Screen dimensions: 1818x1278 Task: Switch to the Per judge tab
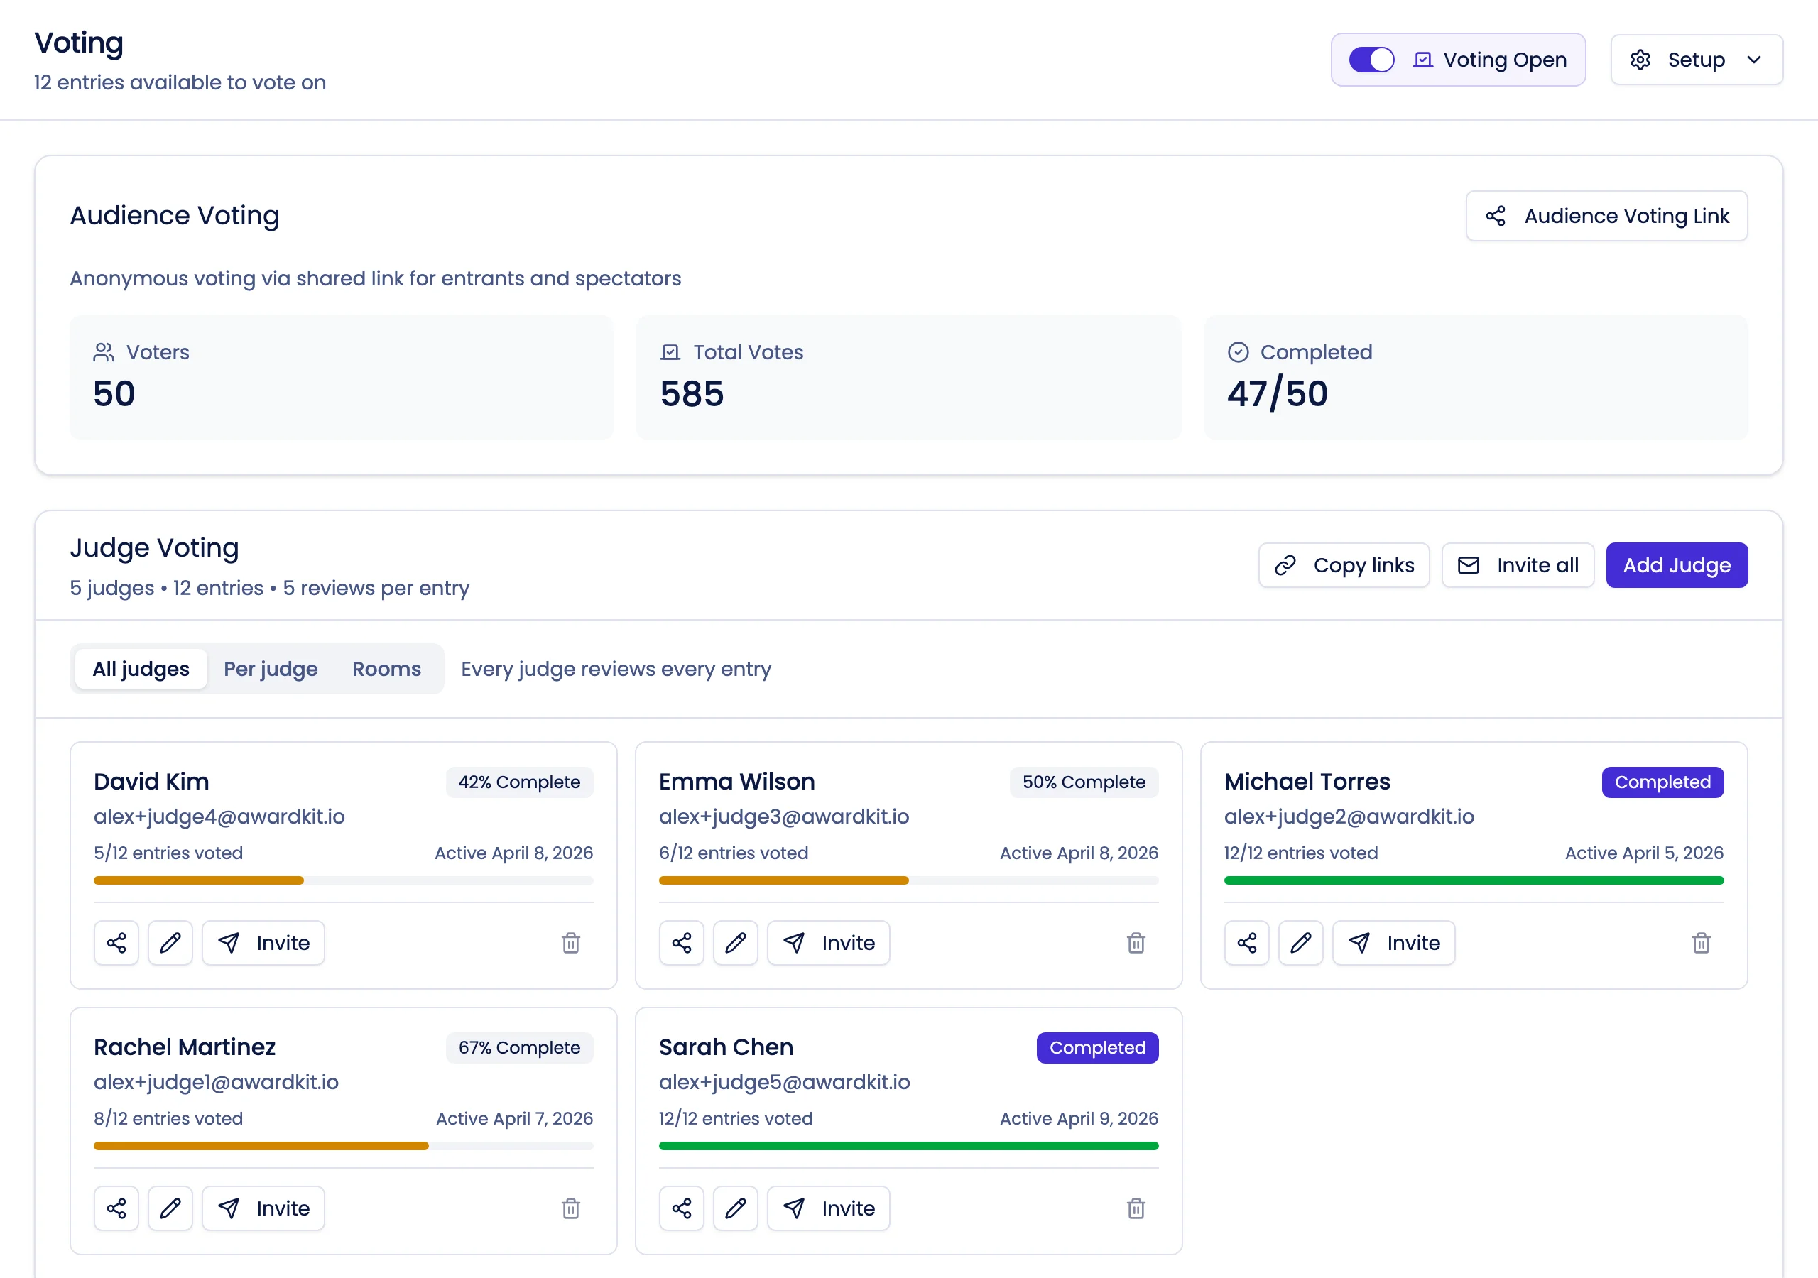pos(270,669)
